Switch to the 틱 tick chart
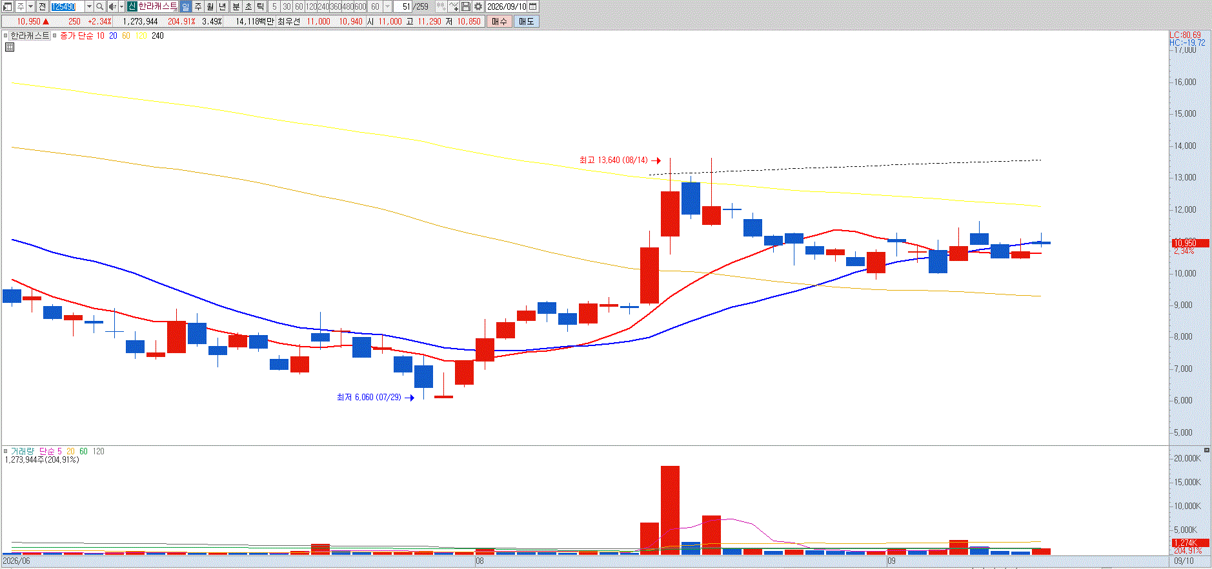Screen dimensions: 1212x569 pos(261,6)
